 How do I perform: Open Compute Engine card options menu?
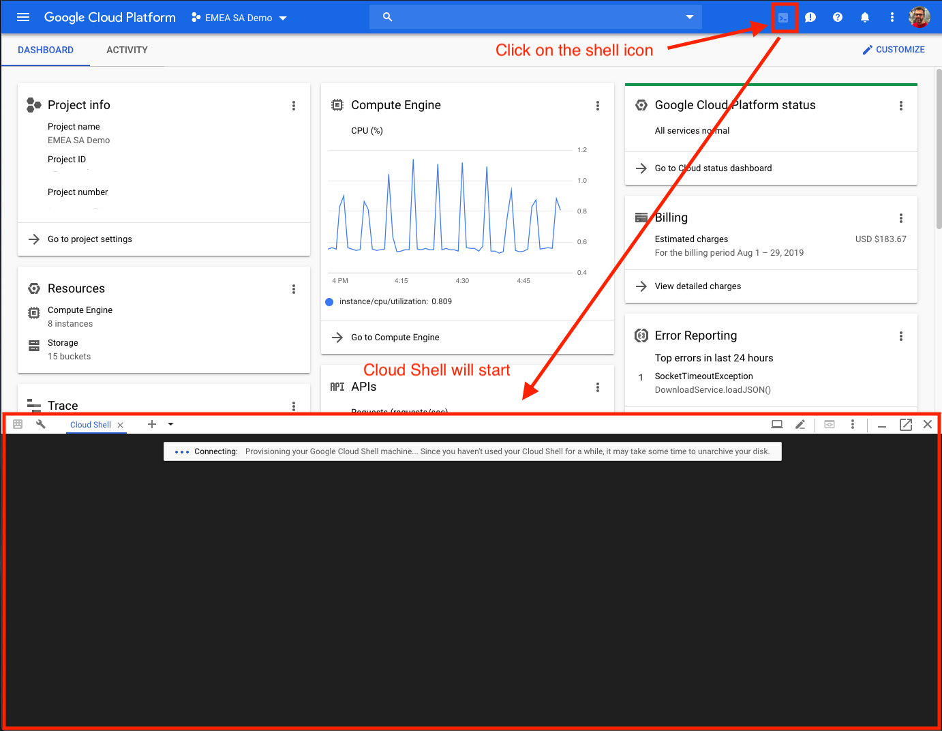pos(598,106)
